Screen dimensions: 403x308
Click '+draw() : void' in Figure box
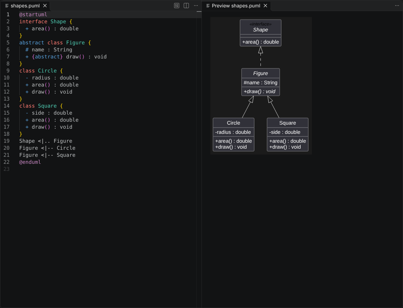[x=259, y=91]
